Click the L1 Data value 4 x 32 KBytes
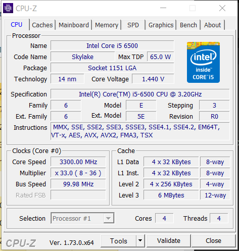The width and height of the screenshot is (239, 251). pos(171,162)
